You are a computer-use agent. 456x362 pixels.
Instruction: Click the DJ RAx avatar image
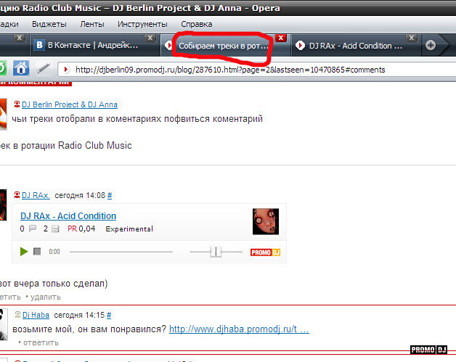pos(3,205)
